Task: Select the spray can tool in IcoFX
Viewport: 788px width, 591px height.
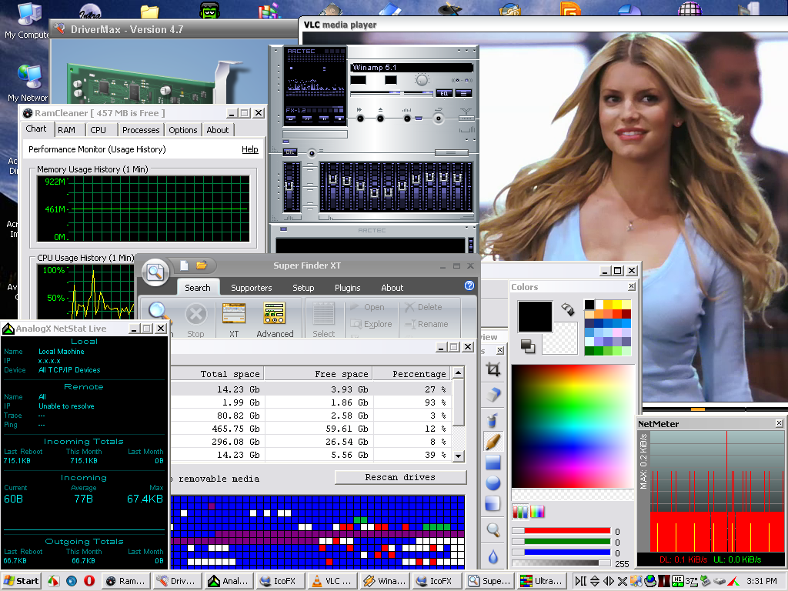Action: coord(493,419)
